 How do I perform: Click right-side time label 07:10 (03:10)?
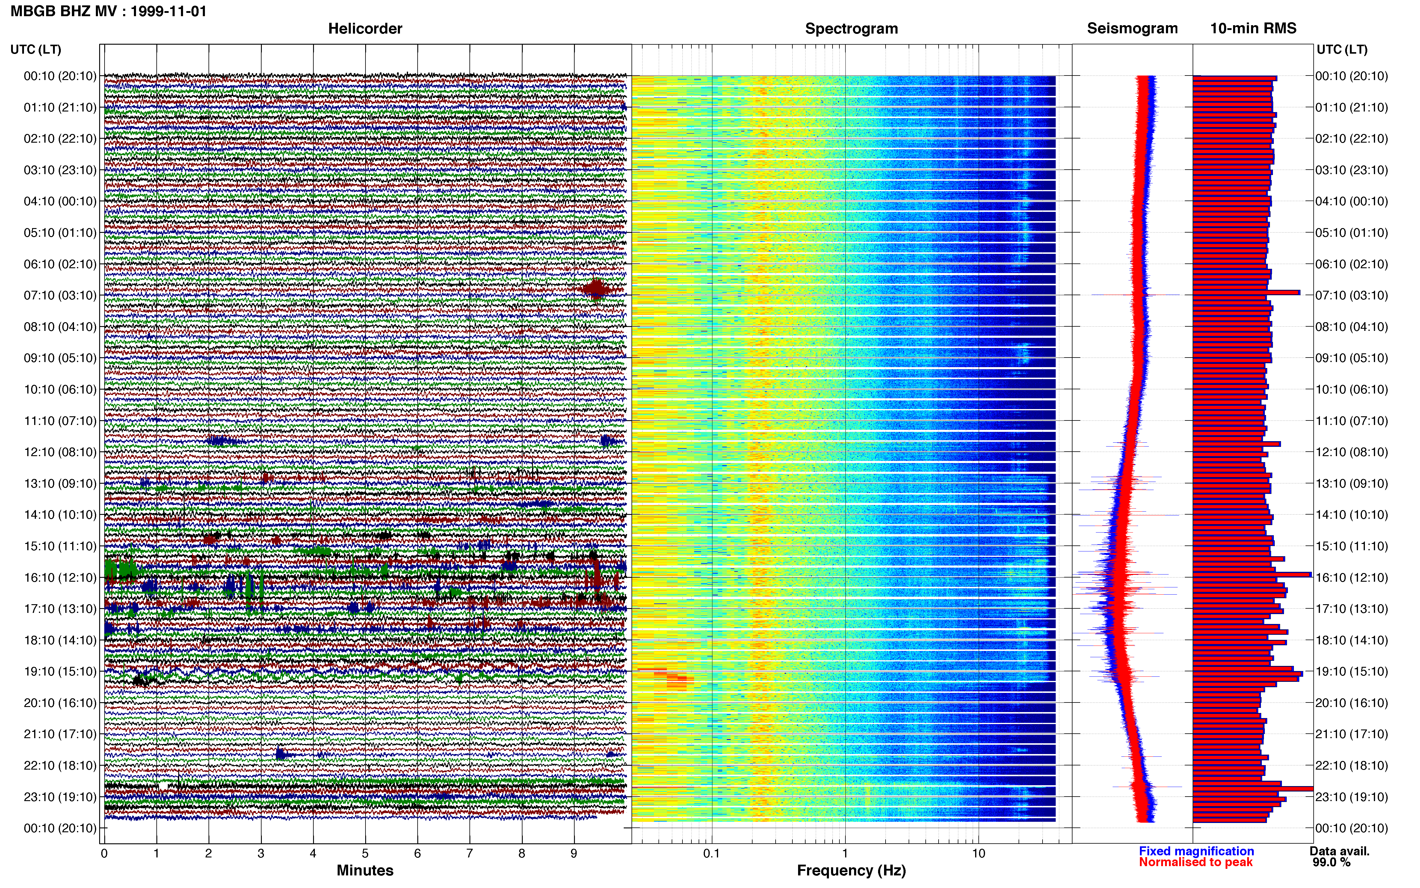point(1351,296)
